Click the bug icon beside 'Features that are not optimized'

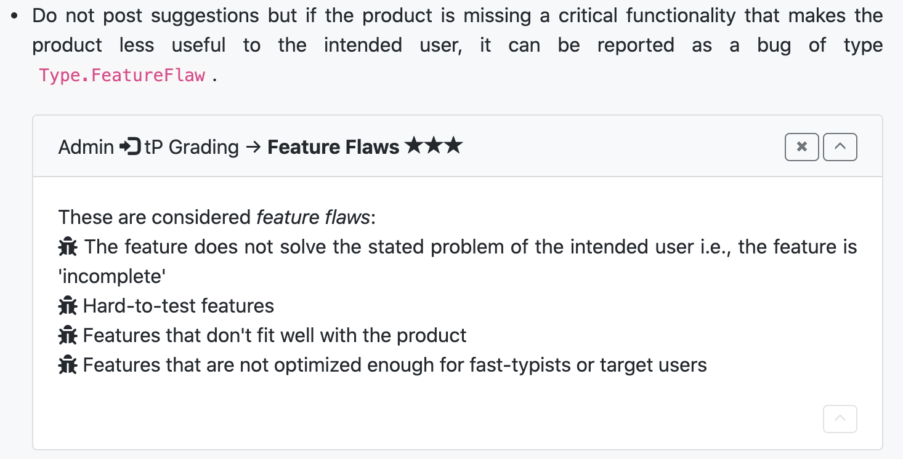(68, 365)
